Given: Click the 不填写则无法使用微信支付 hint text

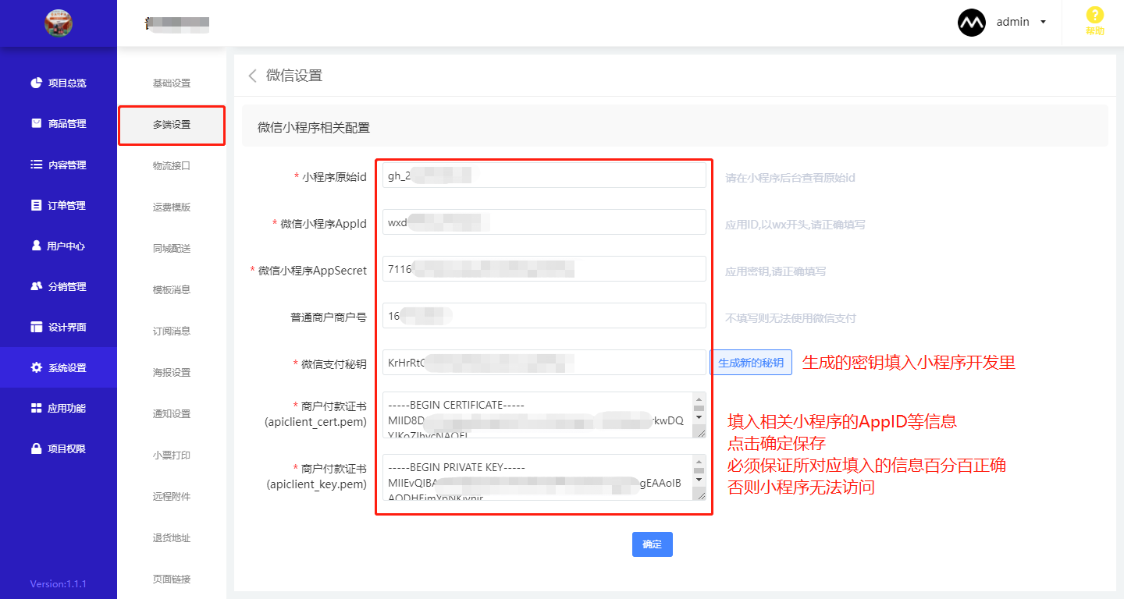Looking at the screenshot, I should (790, 318).
